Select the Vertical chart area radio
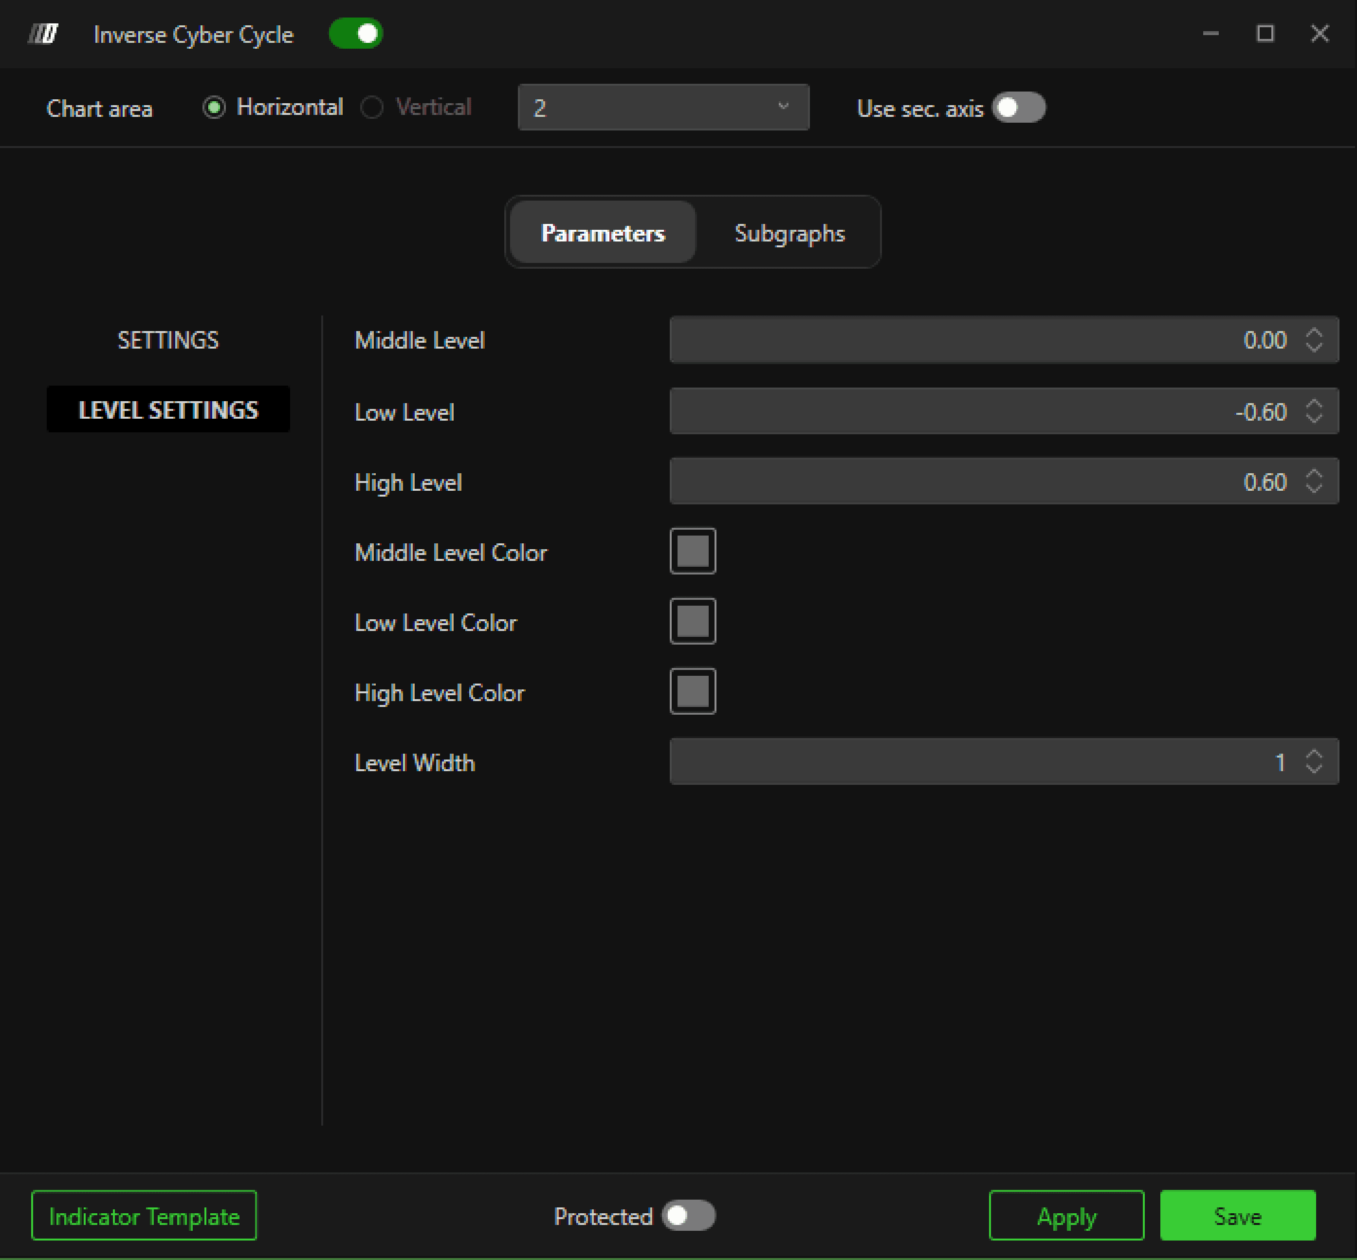1357x1260 pixels. [372, 108]
